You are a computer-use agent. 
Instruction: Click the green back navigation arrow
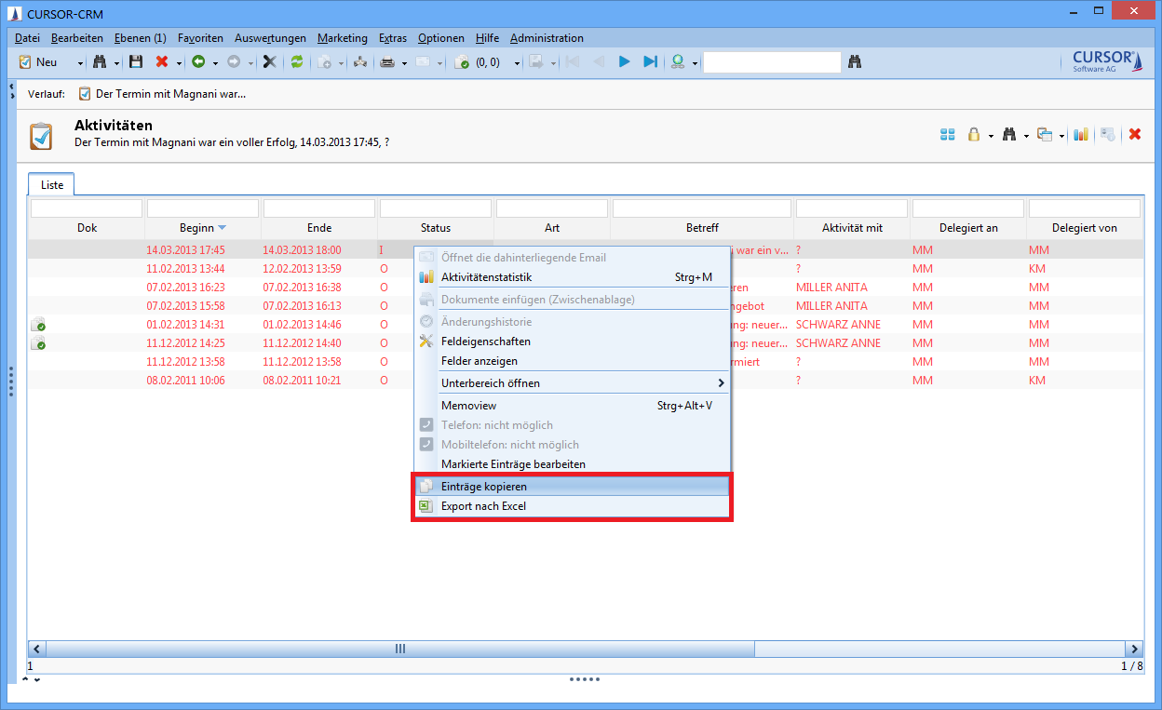(198, 61)
